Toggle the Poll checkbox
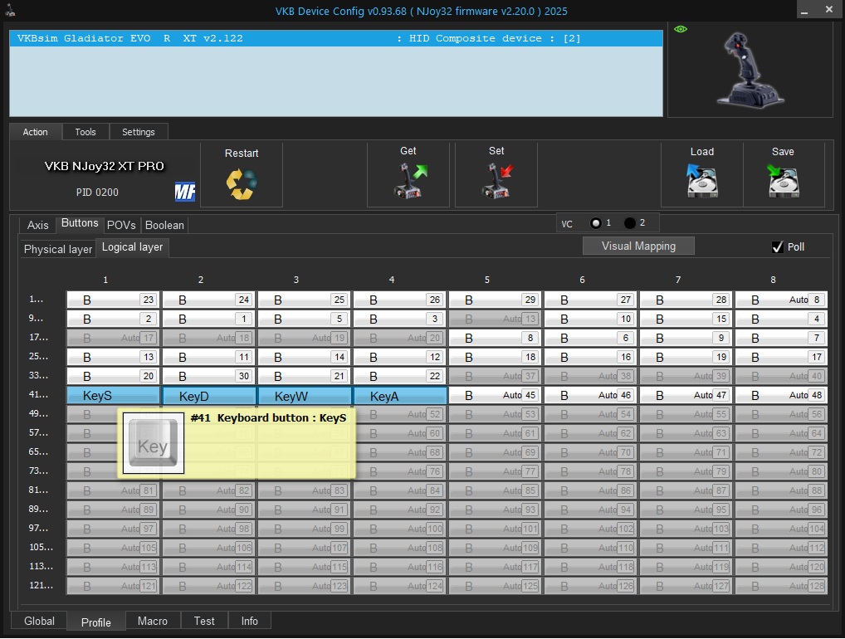Viewport: 845px width, 639px height. tap(777, 246)
